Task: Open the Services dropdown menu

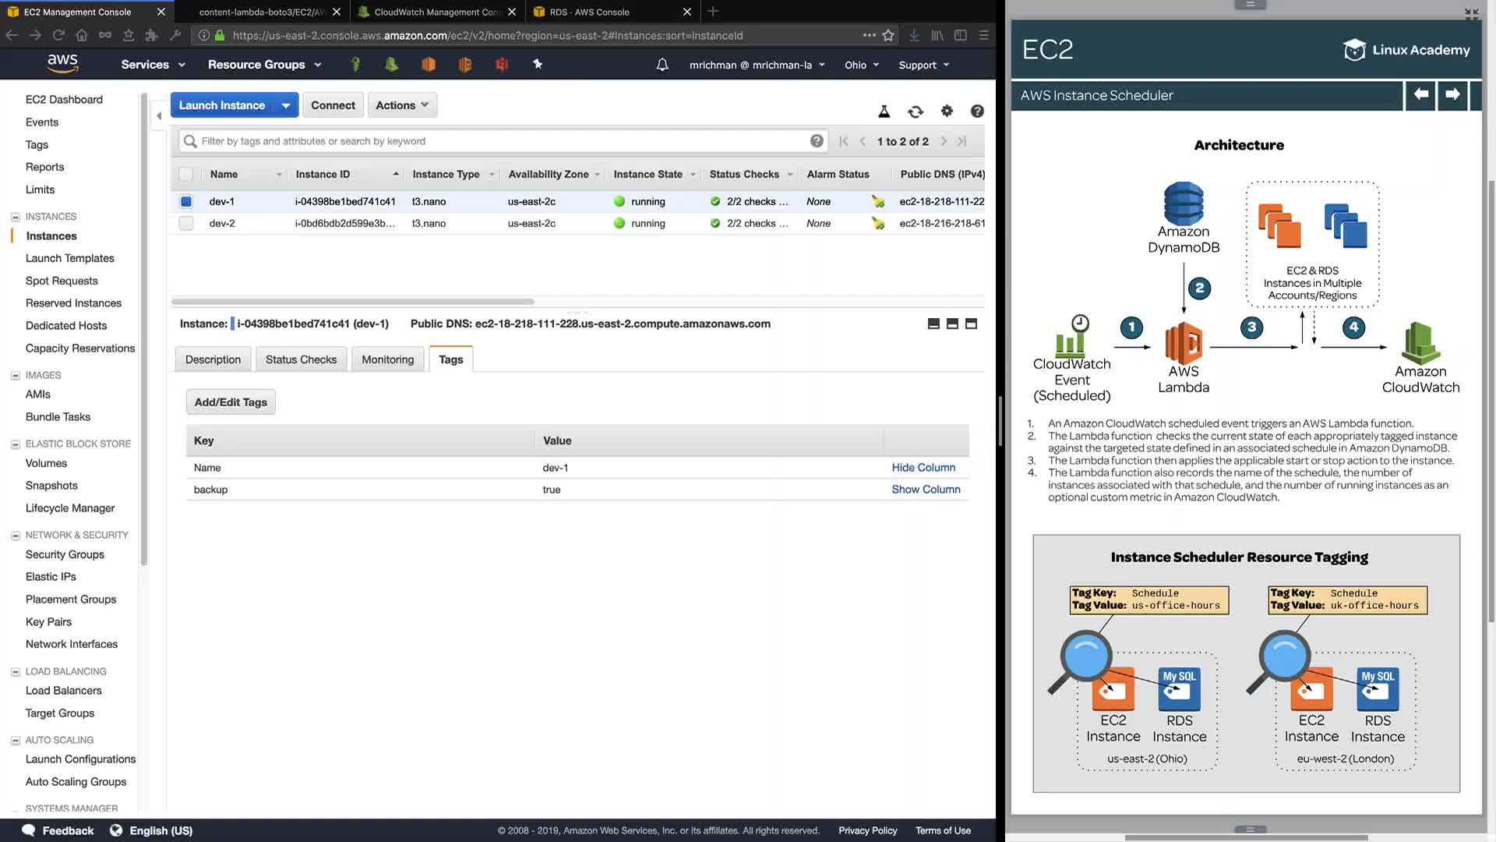Action: click(x=153, y=65)
